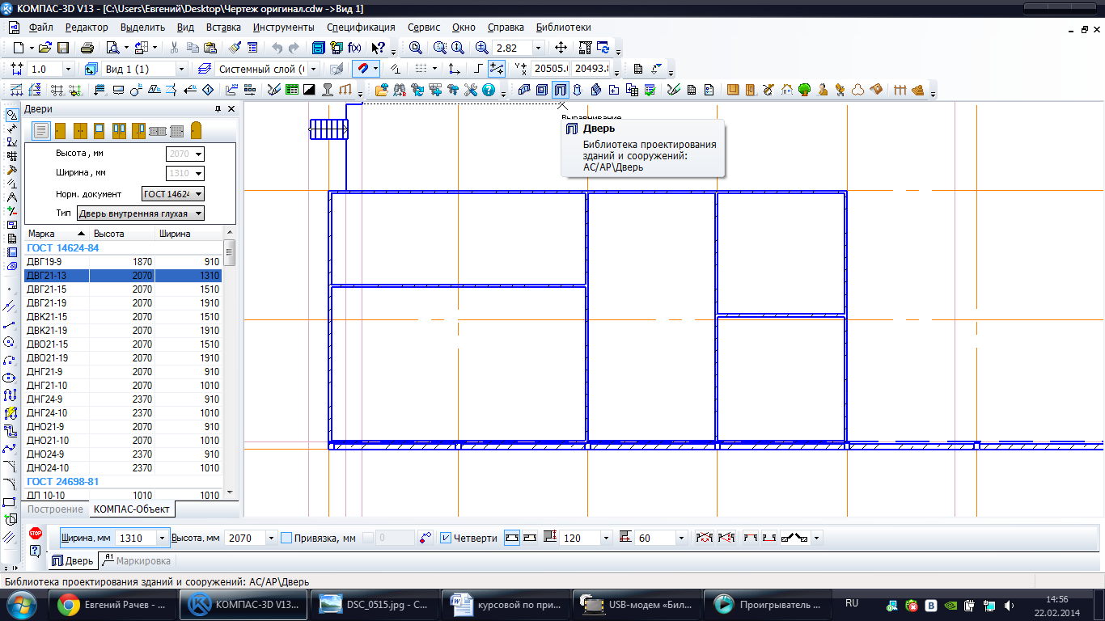Open the f(x) variables tool
The image size is (1105, 621).
[x=354, y=48]
